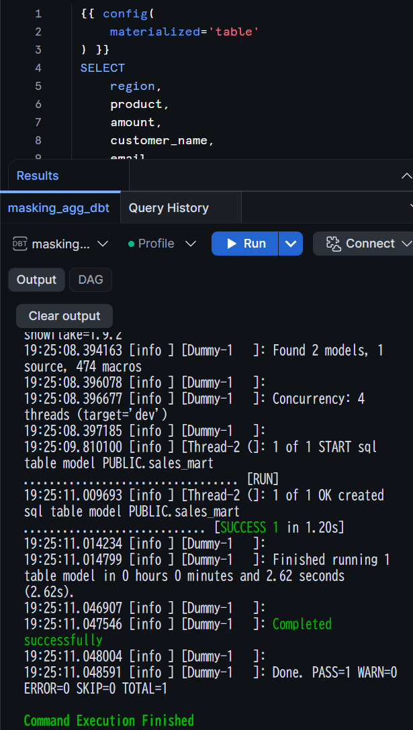Open Run options split arrow

pos(291,244)
